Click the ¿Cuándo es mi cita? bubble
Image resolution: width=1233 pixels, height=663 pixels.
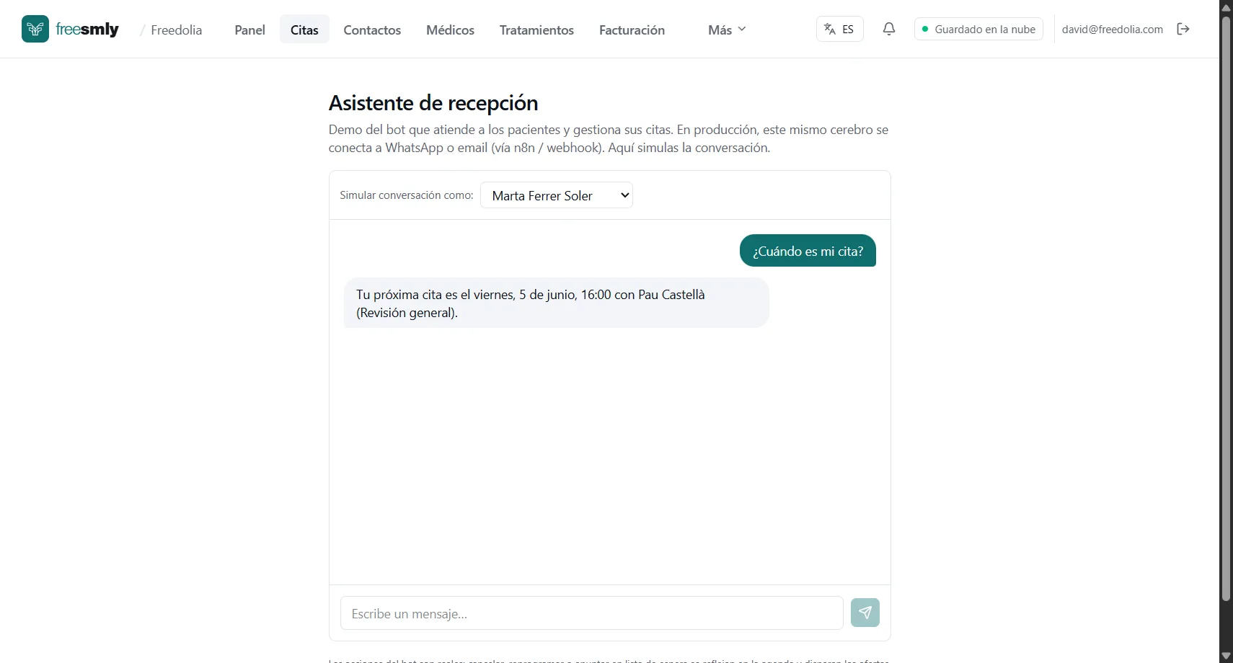click(808, 251)
